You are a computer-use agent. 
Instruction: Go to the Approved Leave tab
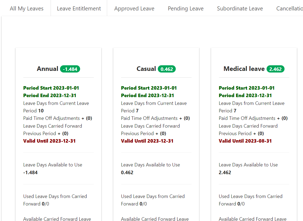134,9
